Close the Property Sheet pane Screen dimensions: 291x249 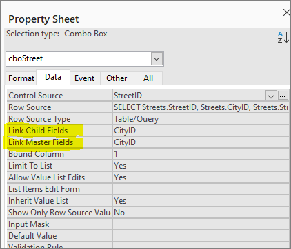click(287, 12)
